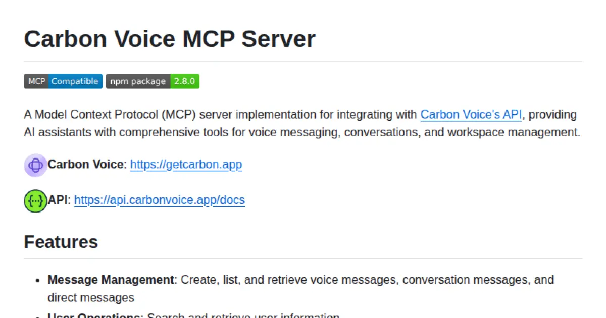Click the Message Management bullet item
Image resolution: width=606 pixels, height=318 pixels.
(109, 279)
